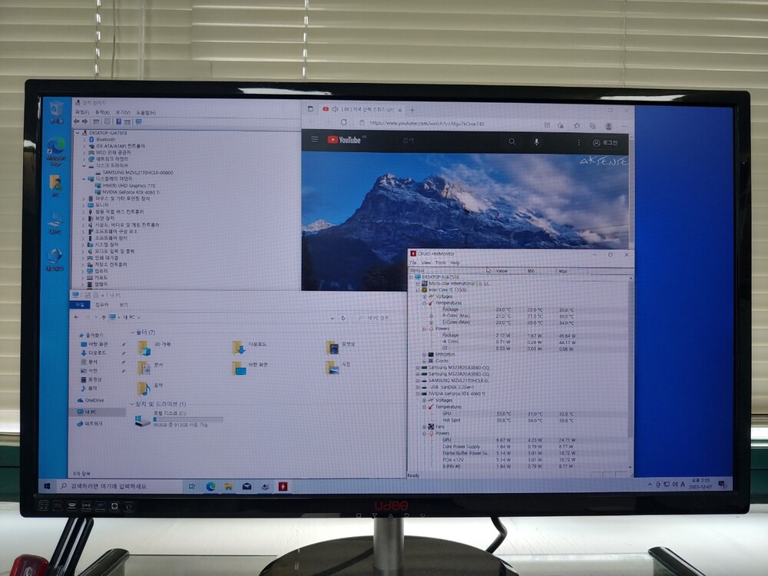
Task: Open the Recycle Bin desktop icon
Action: click(56, 109)
